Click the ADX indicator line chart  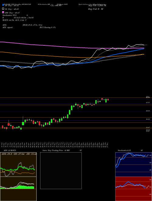18,164
